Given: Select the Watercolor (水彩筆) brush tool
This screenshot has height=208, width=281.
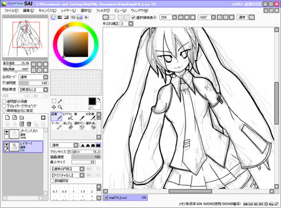Looking at the screenshot, I should click(91, 117).
